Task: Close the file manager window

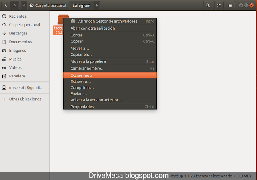Action: click(x=252, y=5)
